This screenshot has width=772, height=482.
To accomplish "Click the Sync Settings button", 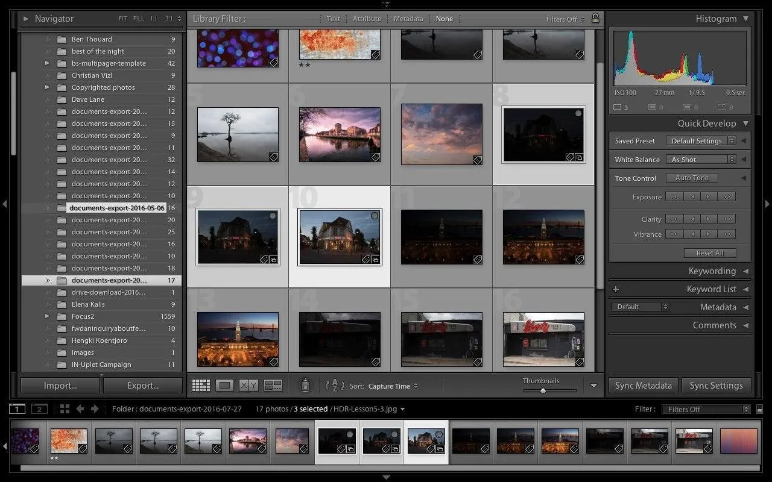I will click(716, 386).
